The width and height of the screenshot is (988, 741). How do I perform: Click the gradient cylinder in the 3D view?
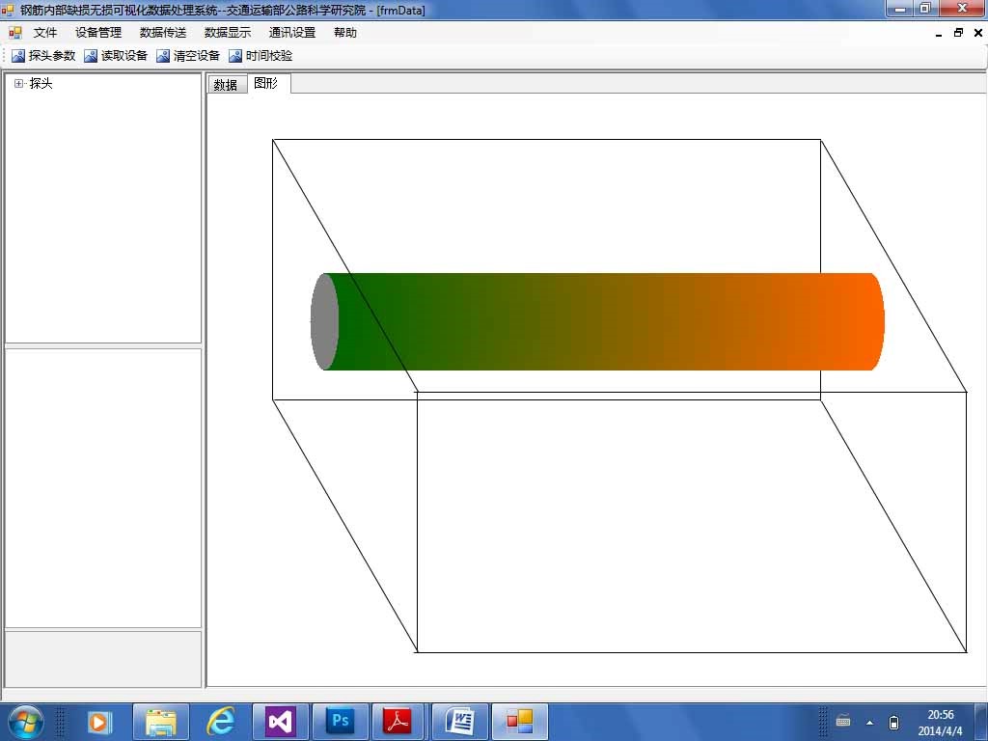click(598, 321)
